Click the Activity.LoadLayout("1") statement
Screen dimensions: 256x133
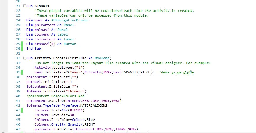pyautogui.click(x=56, y=68)
